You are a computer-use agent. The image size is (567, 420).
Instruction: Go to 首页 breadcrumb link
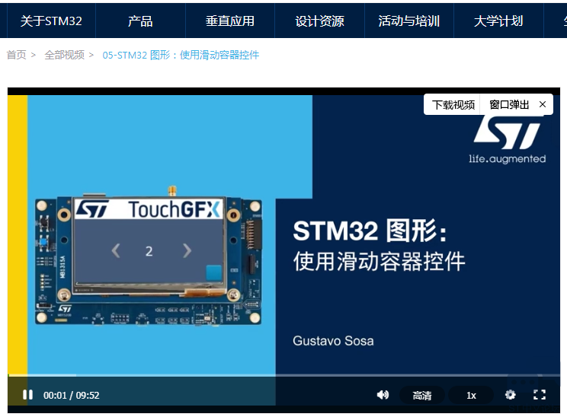click(16, 55)
